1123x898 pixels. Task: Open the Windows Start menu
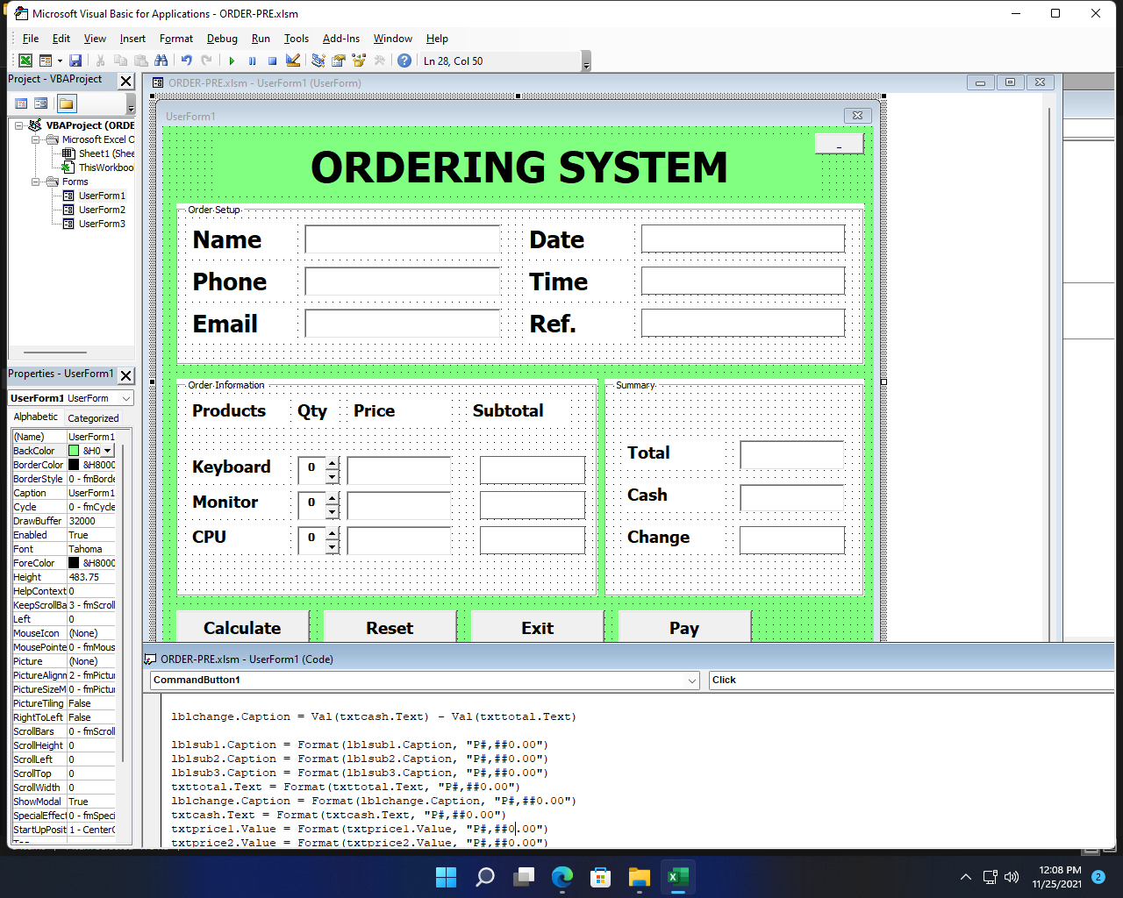[446, 876]
